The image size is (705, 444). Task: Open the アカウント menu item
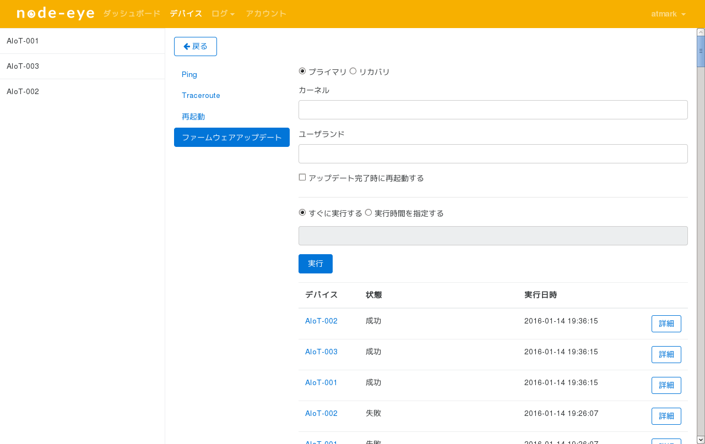pyautogui.click(x=266, y=14)
